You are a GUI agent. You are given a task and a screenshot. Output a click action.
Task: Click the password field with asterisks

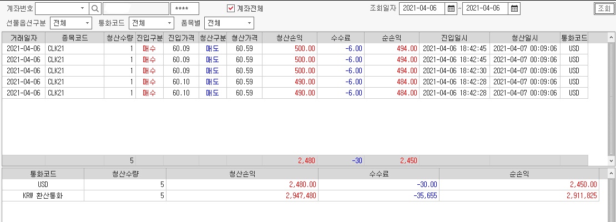[x=185, y=8]
